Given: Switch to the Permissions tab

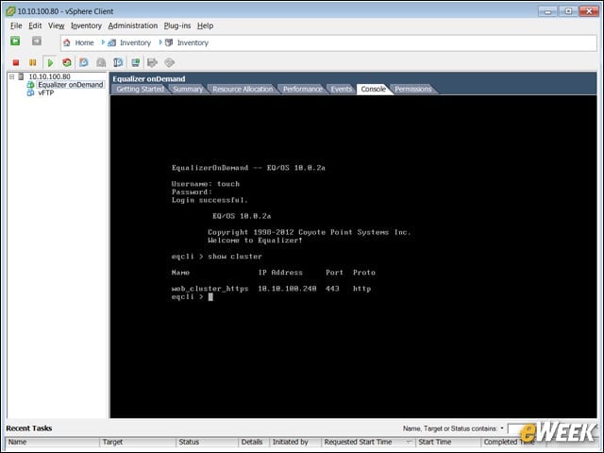Looking at the screenshot, I should 413,89.
